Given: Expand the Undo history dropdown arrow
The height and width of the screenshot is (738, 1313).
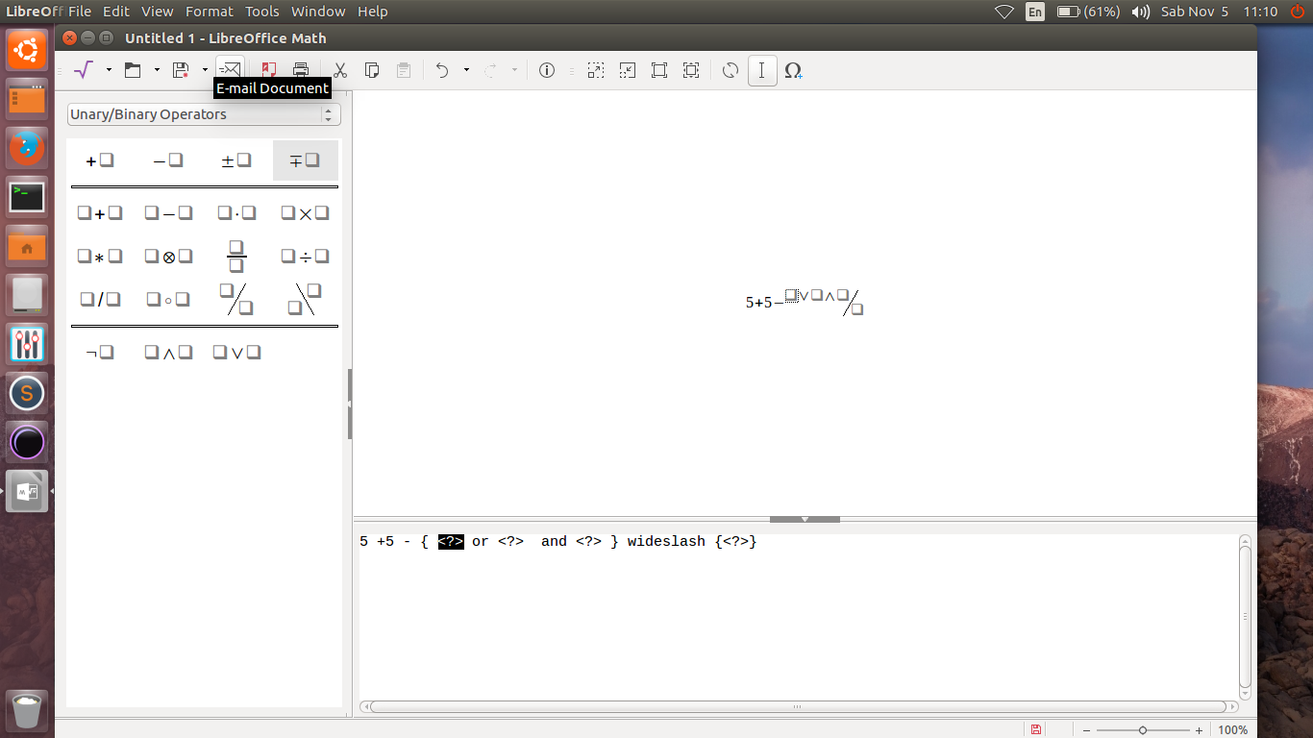Looking at the screenshot, I should (466, 70).
